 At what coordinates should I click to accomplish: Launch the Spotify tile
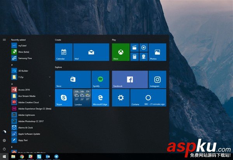point(101,79)
